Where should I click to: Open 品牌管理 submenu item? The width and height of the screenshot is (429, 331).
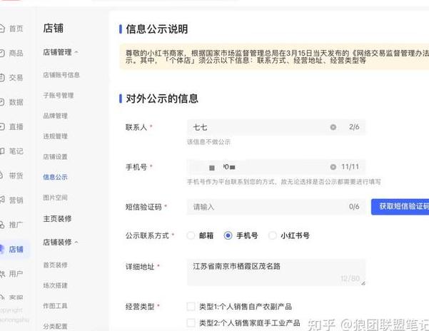[x=55, y=116]
